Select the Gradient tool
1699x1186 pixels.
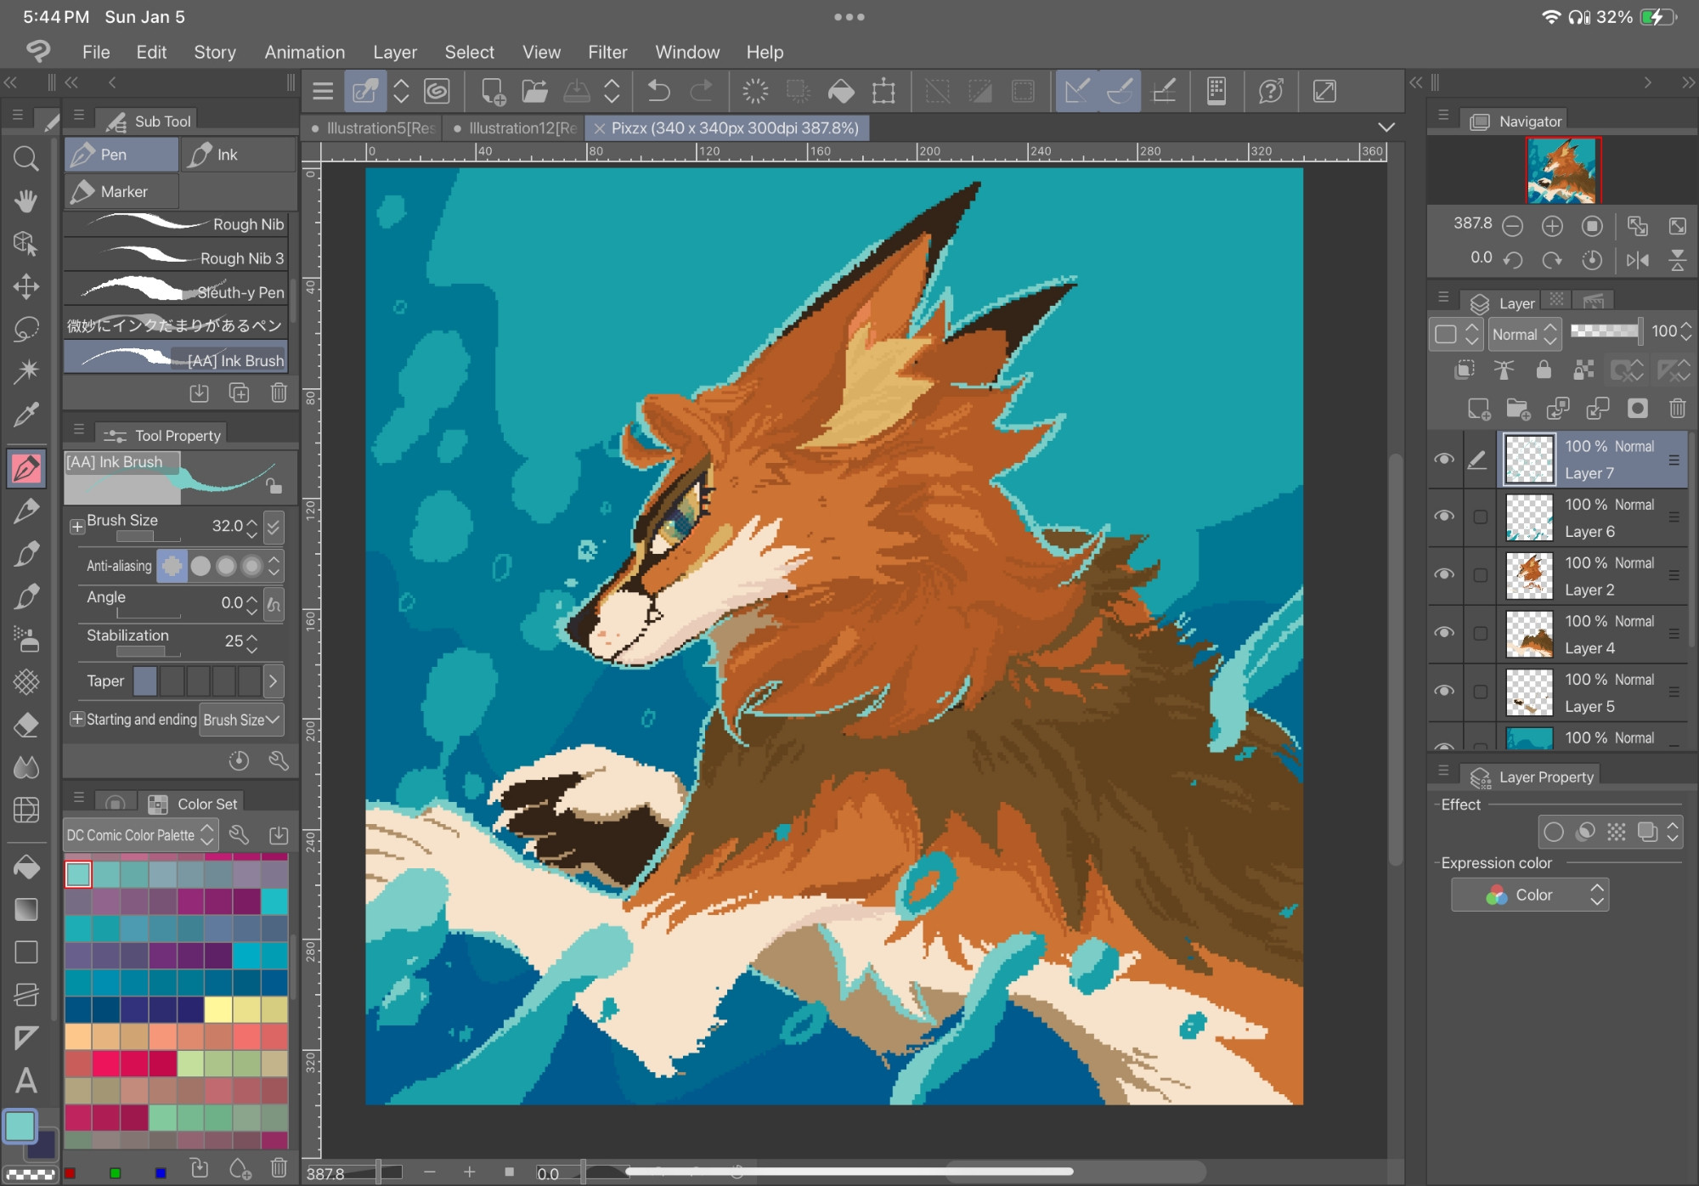(26, 910)
